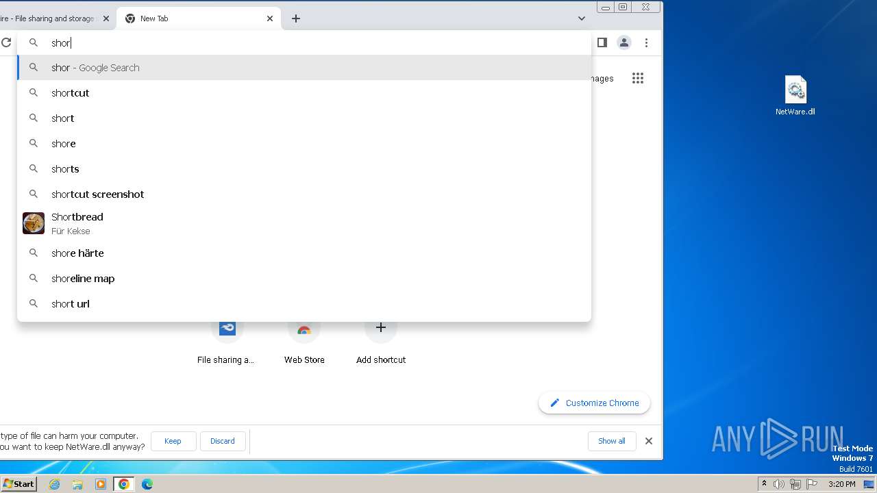Click the Customize Chrome button
This screenshot has width=877, height=493.
click(594, 403)
